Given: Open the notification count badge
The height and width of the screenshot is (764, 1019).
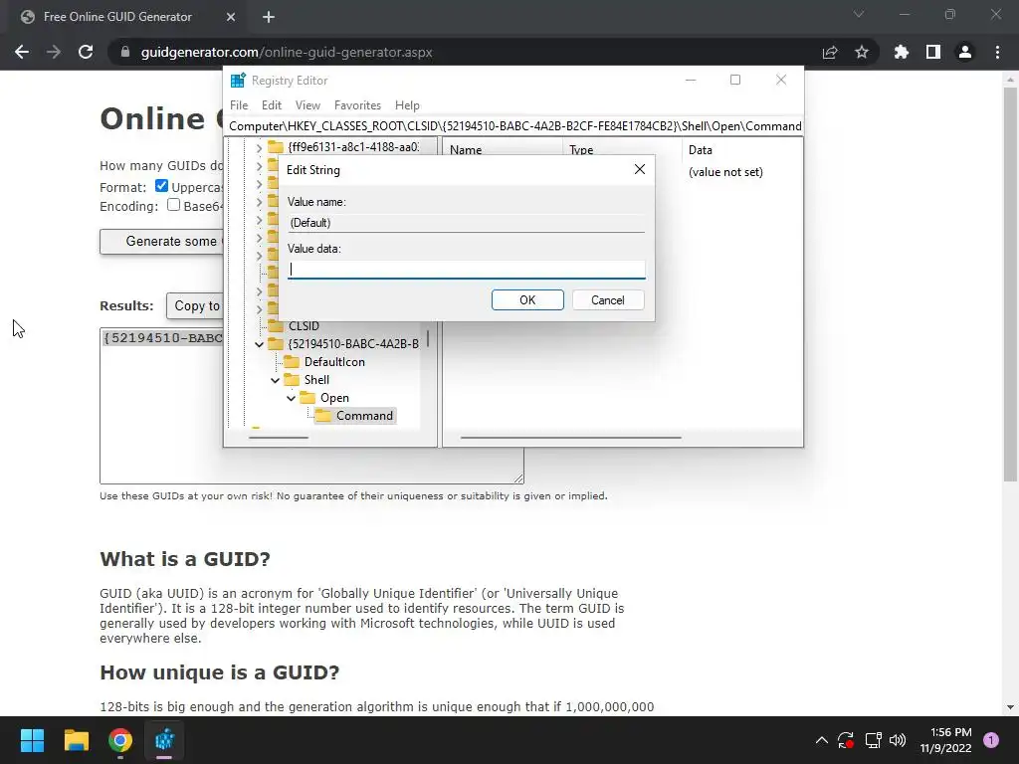Looking at the screenshot, I should point(991,740).
